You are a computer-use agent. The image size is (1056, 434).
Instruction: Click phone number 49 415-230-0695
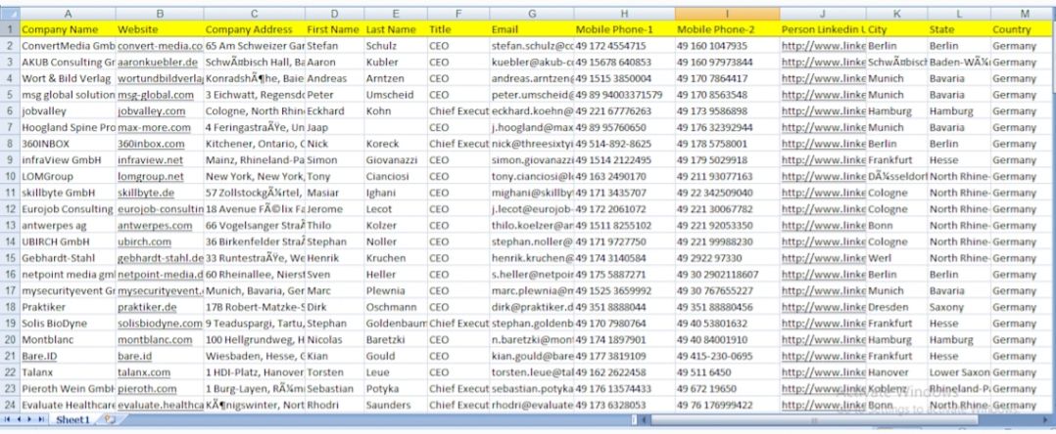[x=727, y=356]
